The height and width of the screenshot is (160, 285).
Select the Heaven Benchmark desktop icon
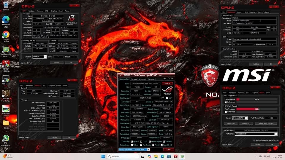pyautogui.click(x=6, y=96)
